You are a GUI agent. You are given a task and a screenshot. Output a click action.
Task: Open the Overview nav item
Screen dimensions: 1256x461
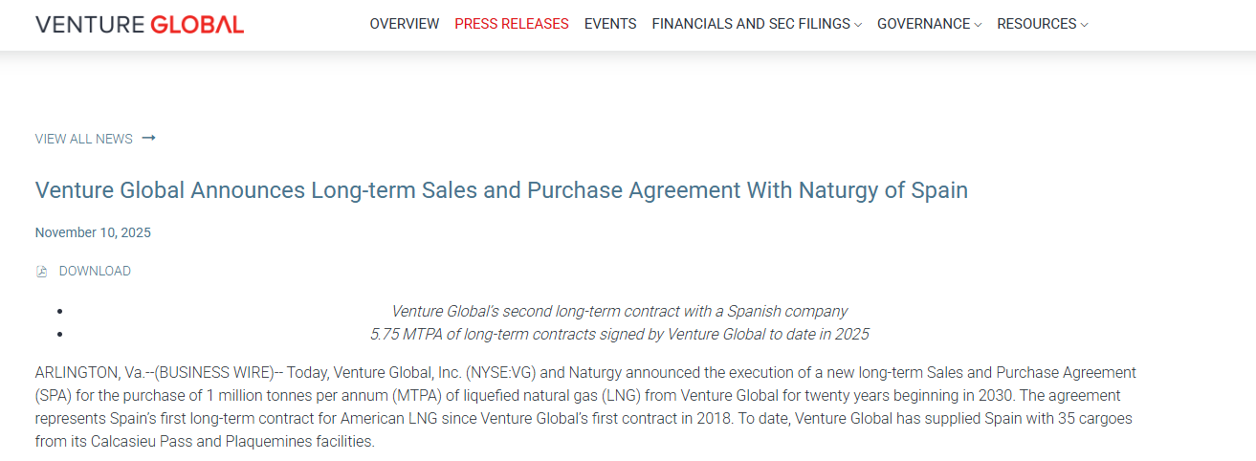pyautogui.click(x=405, y=24)
